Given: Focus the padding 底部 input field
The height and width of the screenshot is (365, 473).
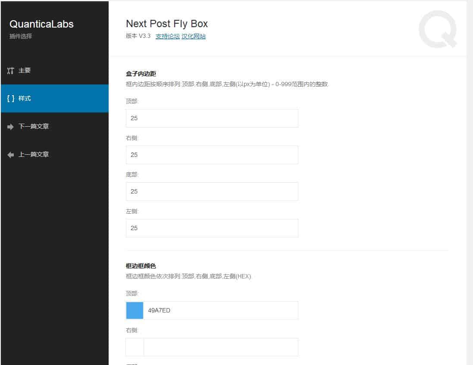Looking at the screenshot, I should tap(212, 191).
